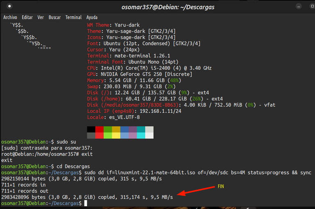The width and height of the screenshot is (315, 209).
Task: Click the 'CPU: Intel(R) Core(TM) i5-2400' line
Action: coord(149,68)
